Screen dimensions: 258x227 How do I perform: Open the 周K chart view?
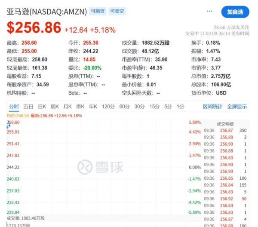point(55,107)
